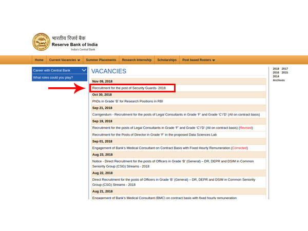Filter vacancies by year 2015
Viewport: 308px width, 231px height.
(284, 72)
